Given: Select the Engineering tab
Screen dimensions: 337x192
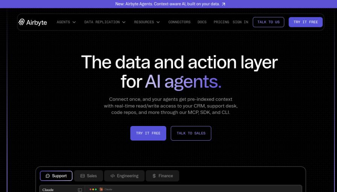Looking at the screenshot, I should [124, 176].
